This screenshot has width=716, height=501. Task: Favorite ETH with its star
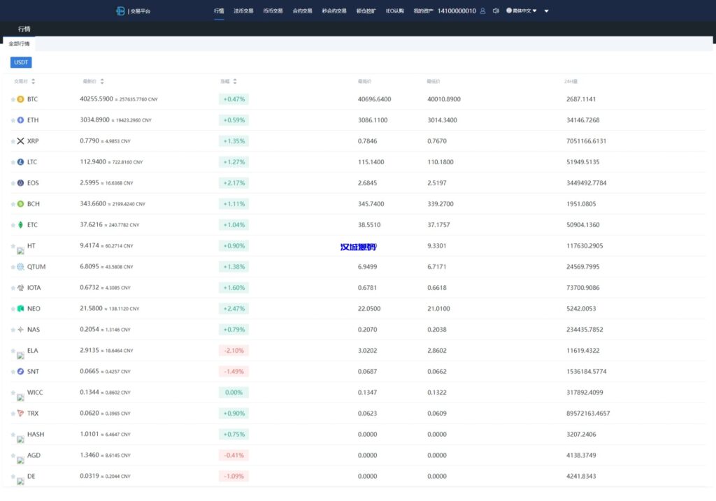13,120
